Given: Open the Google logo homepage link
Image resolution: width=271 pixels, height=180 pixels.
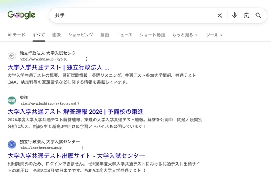Looking at the screenshot, I should [x=22, y=15].
